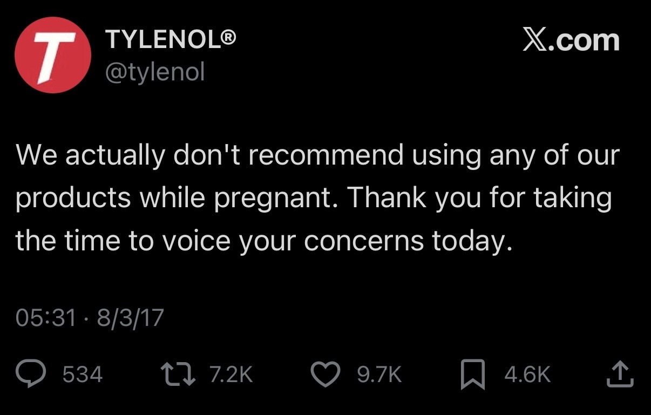
Task: Like the tweet with the heart icon
Action: 327,375
